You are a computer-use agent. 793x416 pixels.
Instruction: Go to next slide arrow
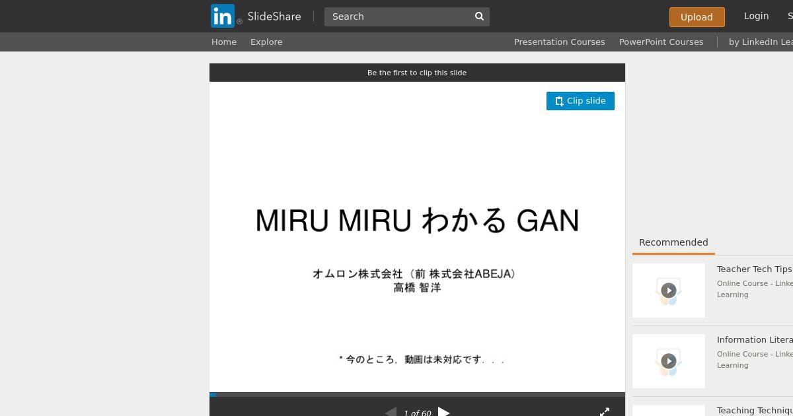444,412
